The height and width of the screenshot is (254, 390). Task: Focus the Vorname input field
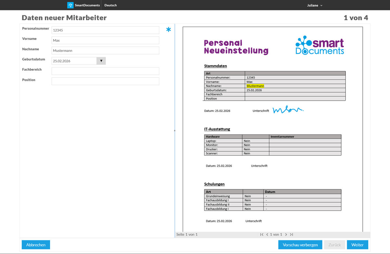pos(105,40)
